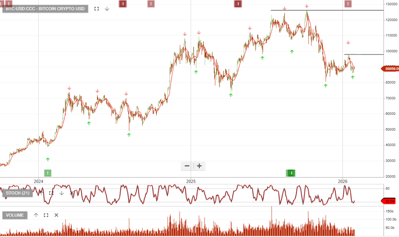Maximize the main Bitcoin price panel
The image size is (399, 237).
click(97, 8)
